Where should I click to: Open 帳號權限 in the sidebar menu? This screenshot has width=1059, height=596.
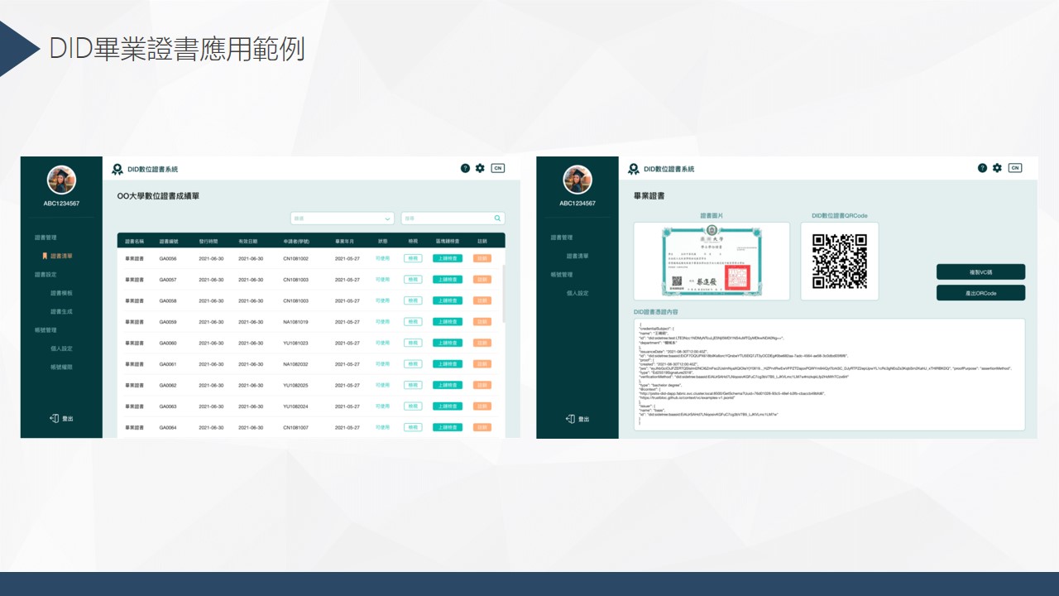click(x=61, y=367)
